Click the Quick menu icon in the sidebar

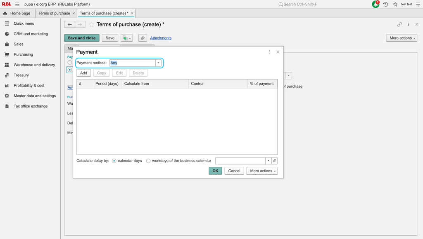coord(7,23)
